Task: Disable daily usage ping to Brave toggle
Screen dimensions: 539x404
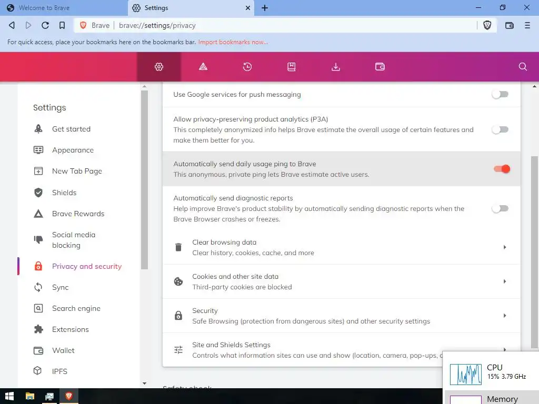Action: tap(502, 169)
